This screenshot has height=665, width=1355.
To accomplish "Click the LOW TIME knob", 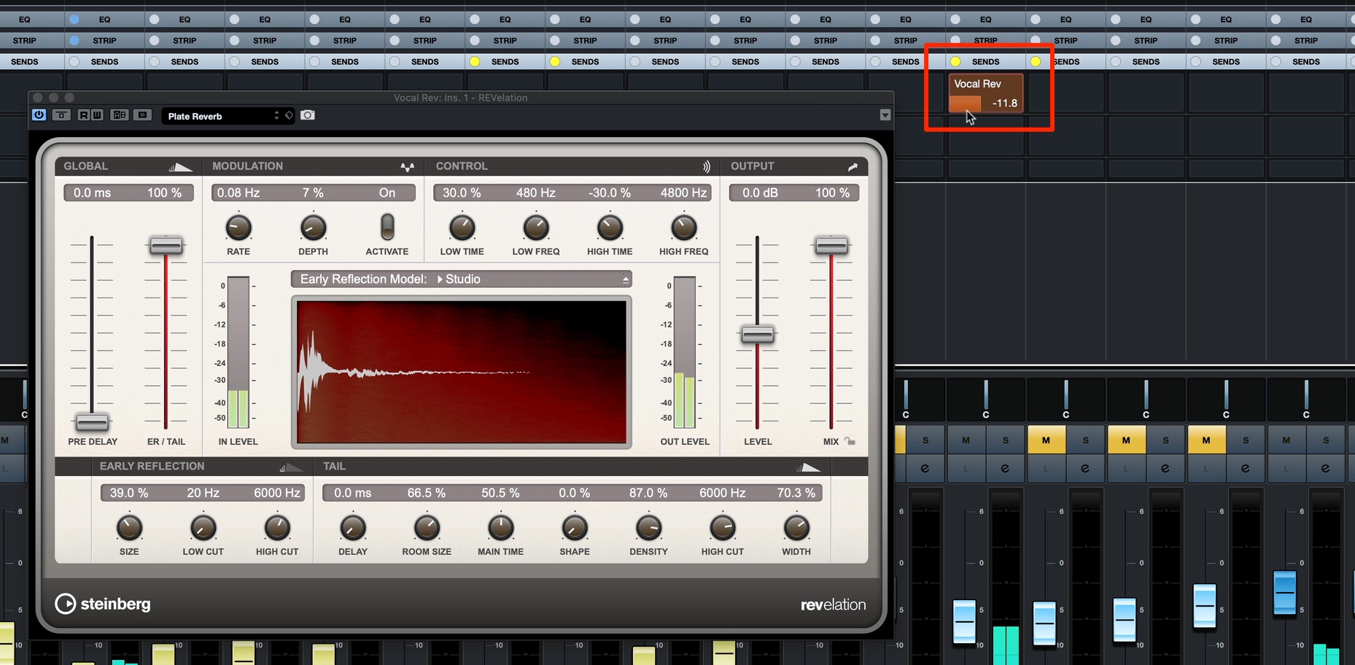I will click(x=462, y=227).
